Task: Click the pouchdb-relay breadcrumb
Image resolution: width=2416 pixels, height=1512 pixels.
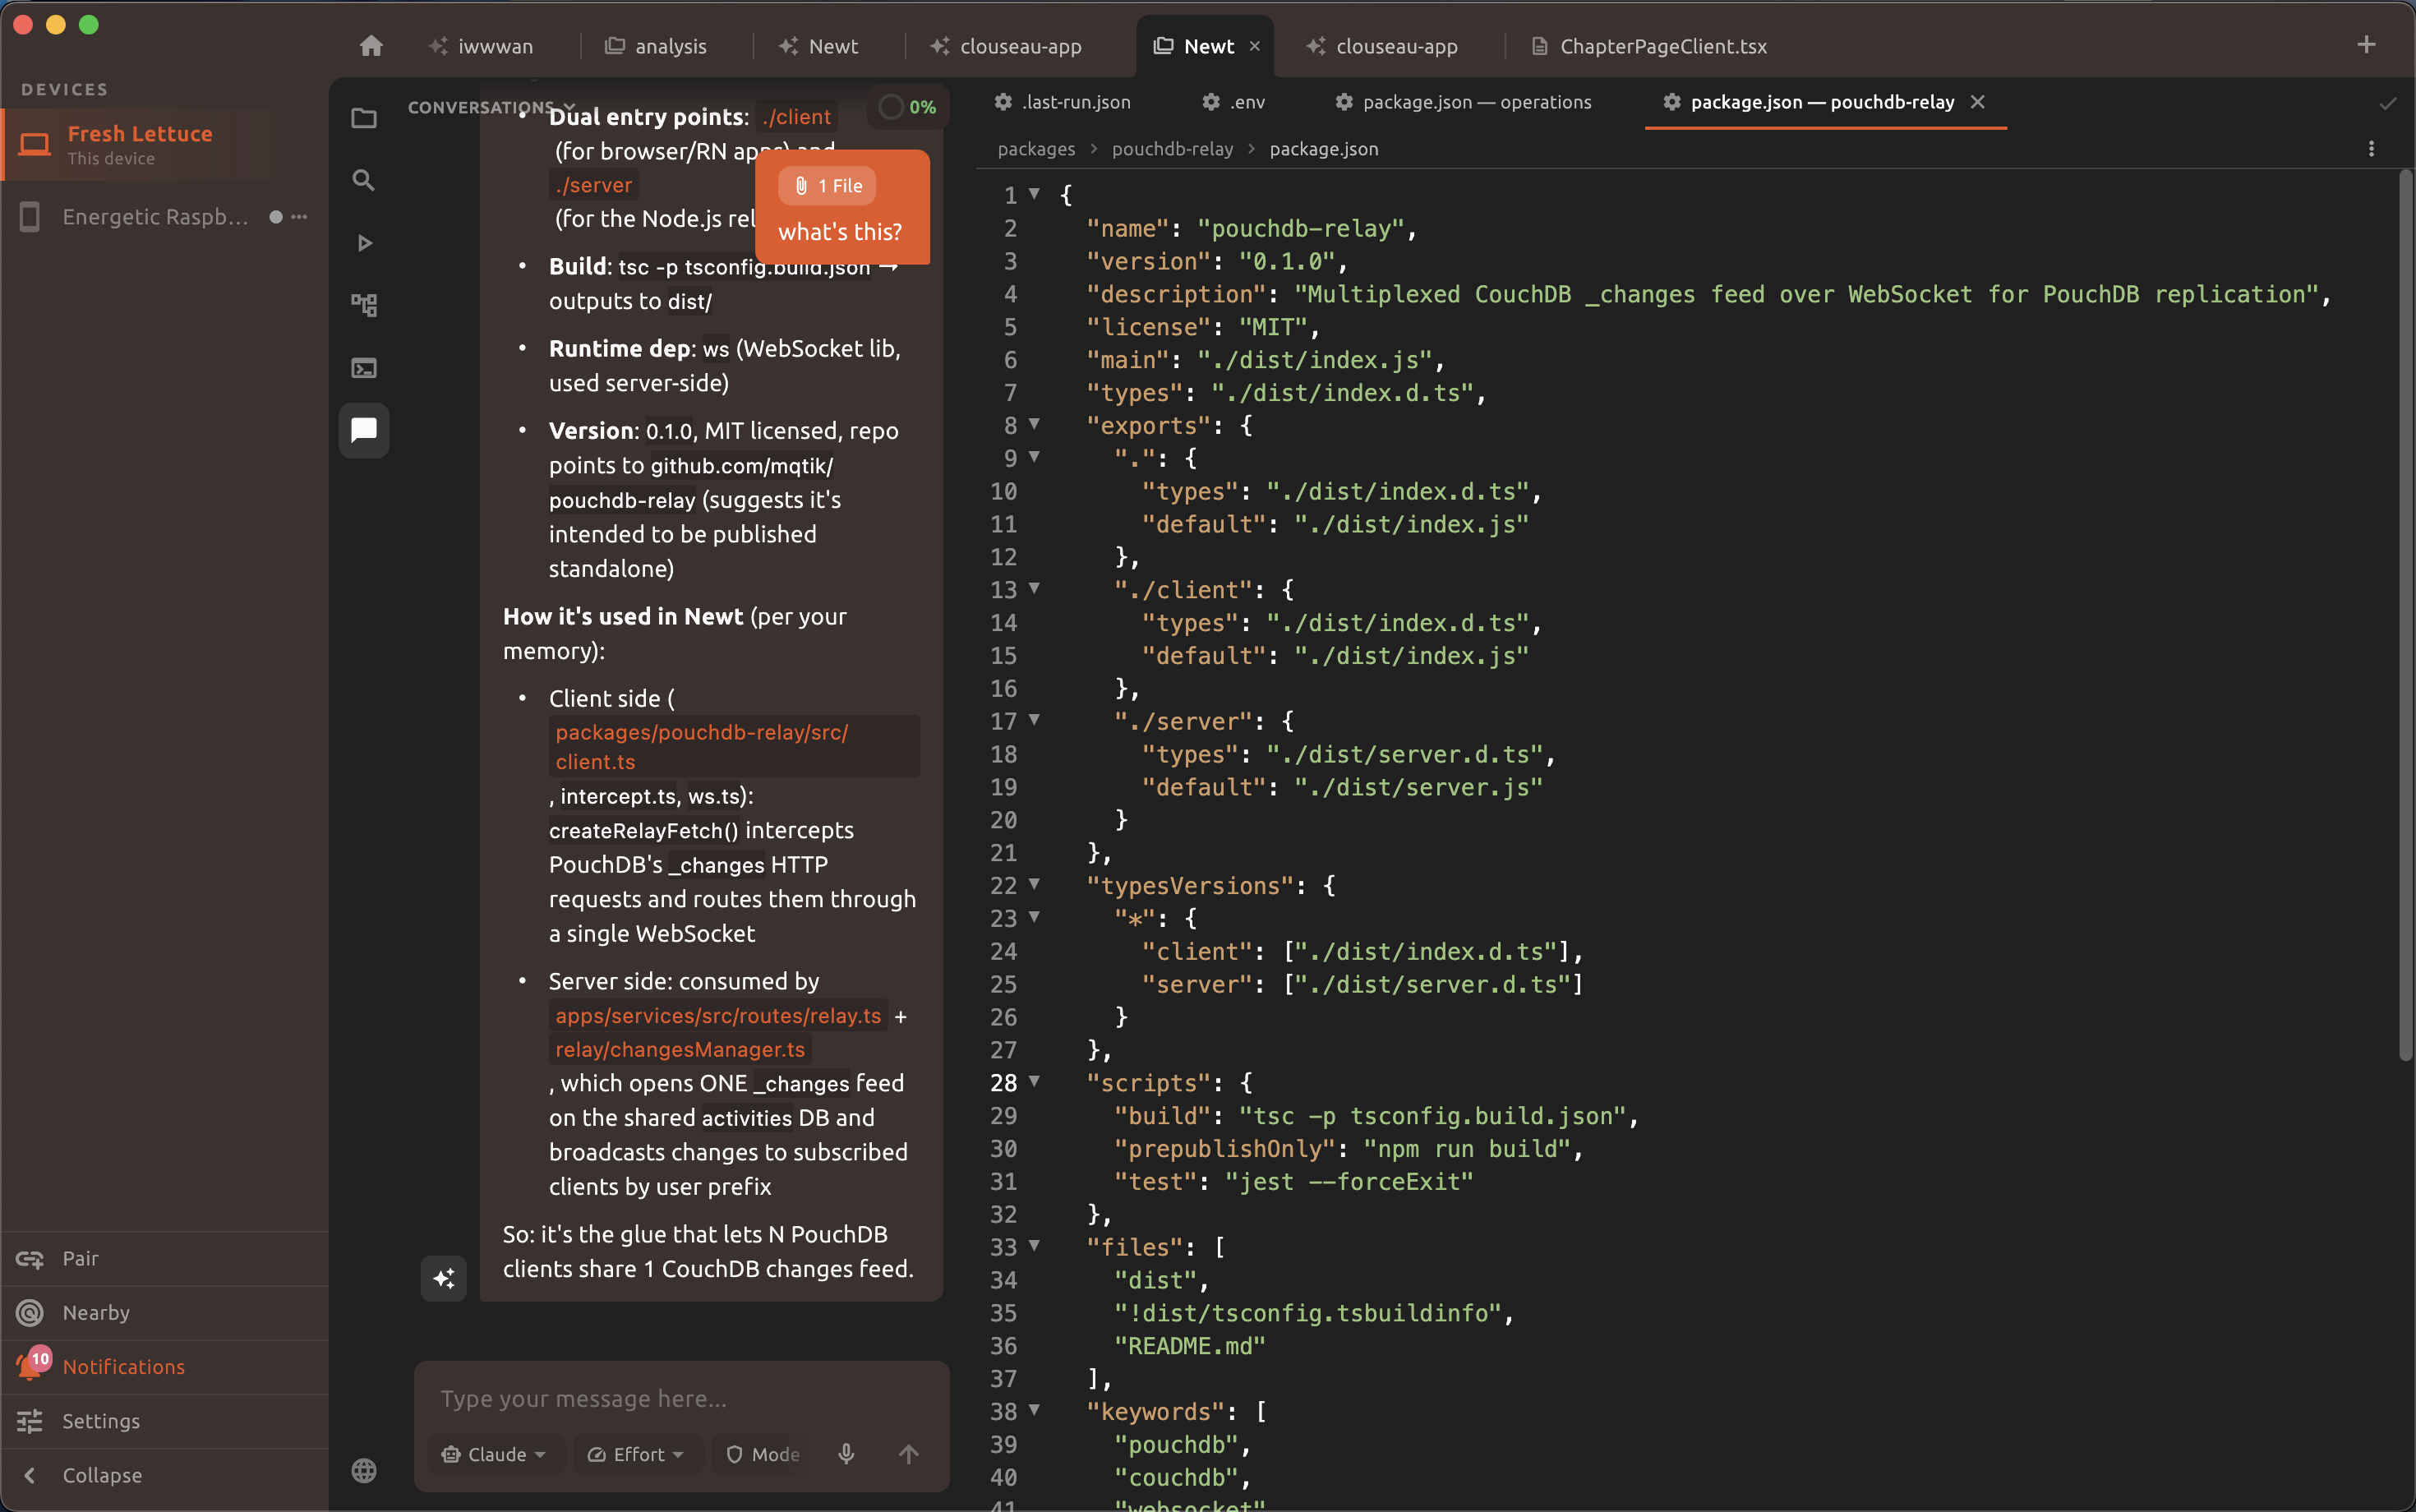Action: click(1172, 149)
